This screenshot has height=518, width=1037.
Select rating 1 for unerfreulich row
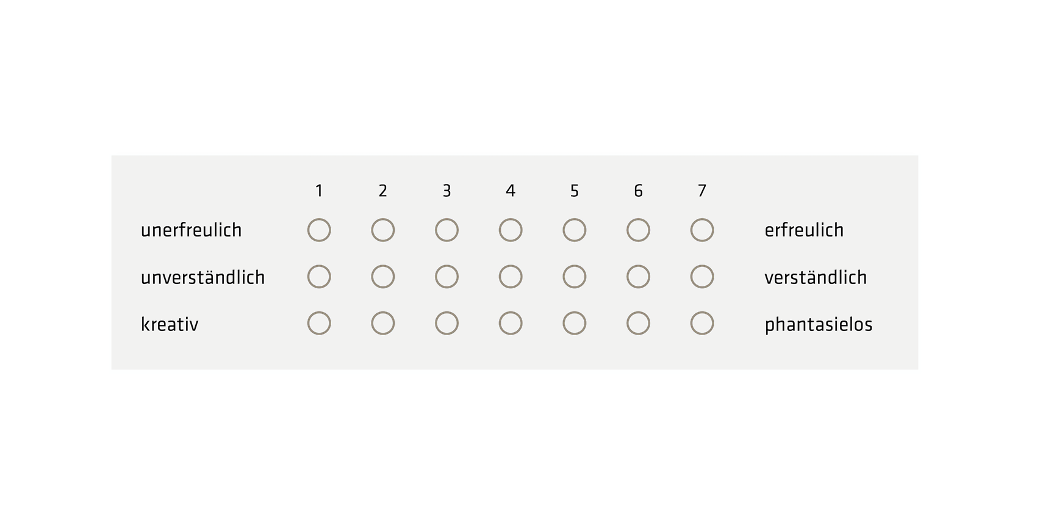tap(319, 230)
